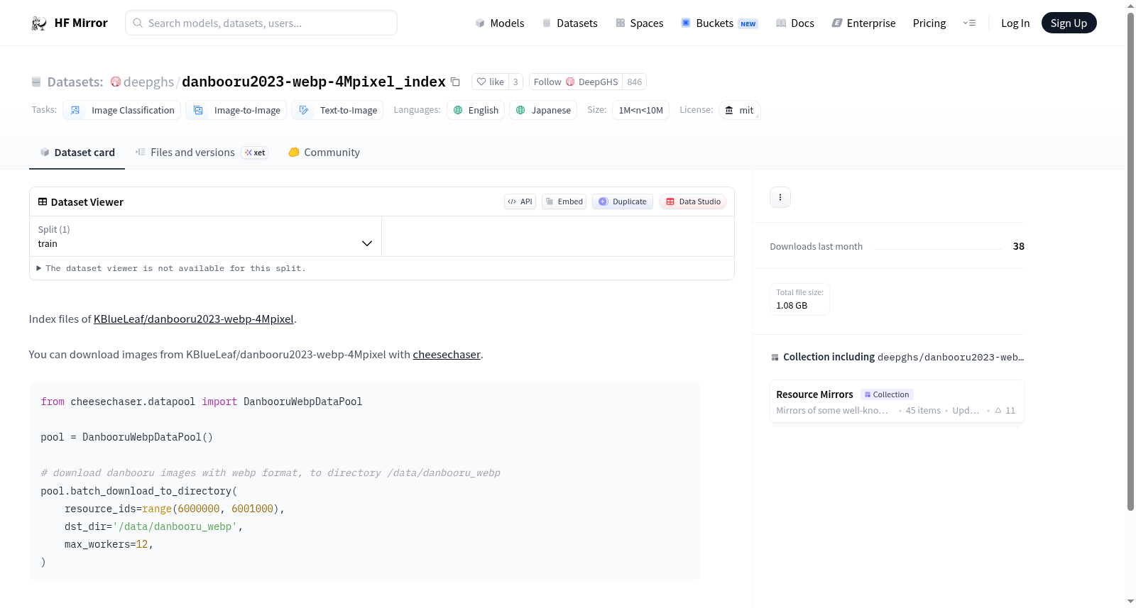Viewport: 1136px width, 608px height.
Task: Click the 45 items text in collection card
Action: coord(923,411)
